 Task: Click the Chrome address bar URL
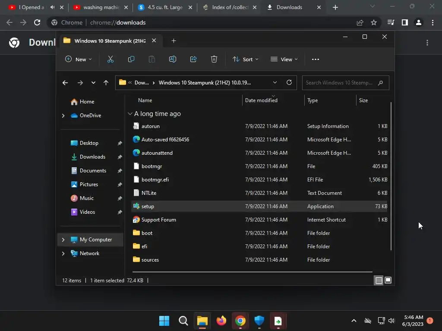click(118, 22)
